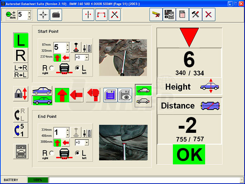
Task: Click the crossed-arrows diagonal measurement icon
Action: point(114,15)
